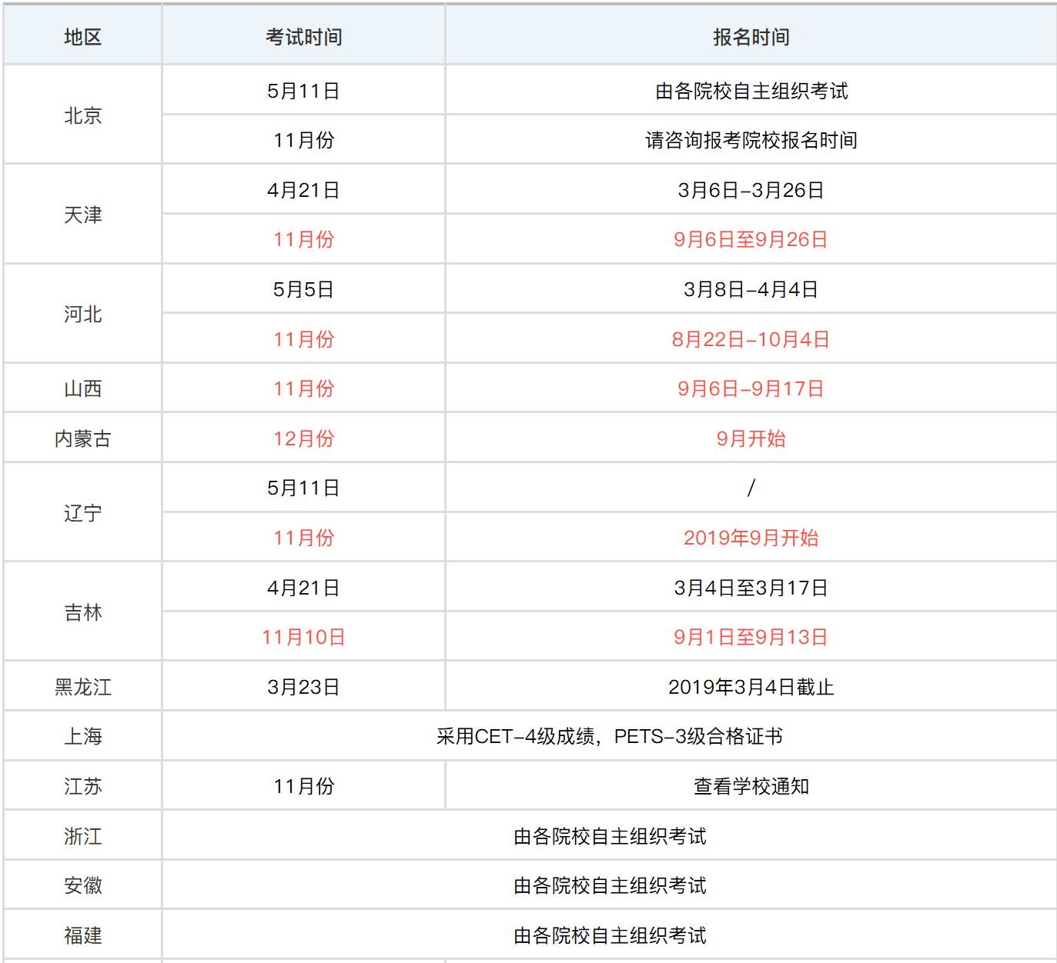
Task: Click 江苏's 11月份 exam time cell
Action: (303, 786)
